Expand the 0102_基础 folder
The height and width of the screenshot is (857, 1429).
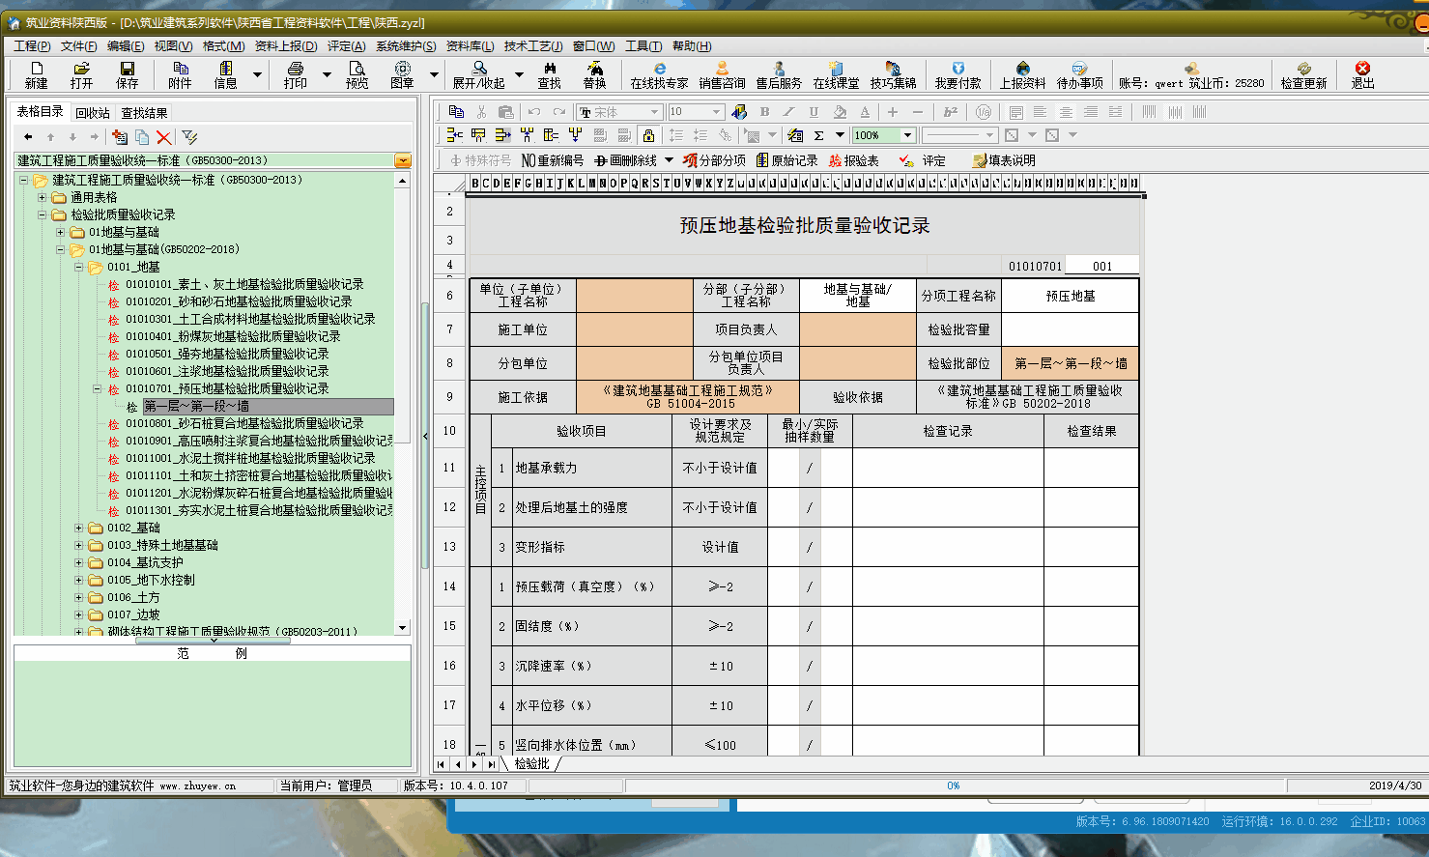click(x=81, y=528)
